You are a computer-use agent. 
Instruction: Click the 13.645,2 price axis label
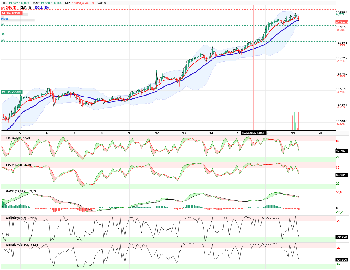(342, 74)
